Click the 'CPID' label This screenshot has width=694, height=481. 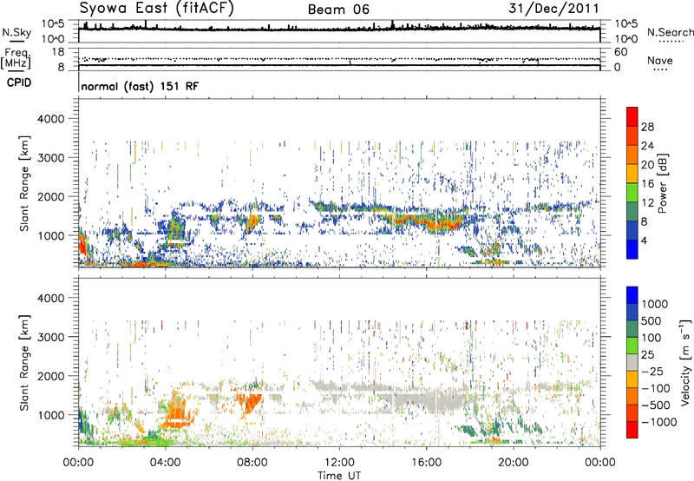[19, 82]
